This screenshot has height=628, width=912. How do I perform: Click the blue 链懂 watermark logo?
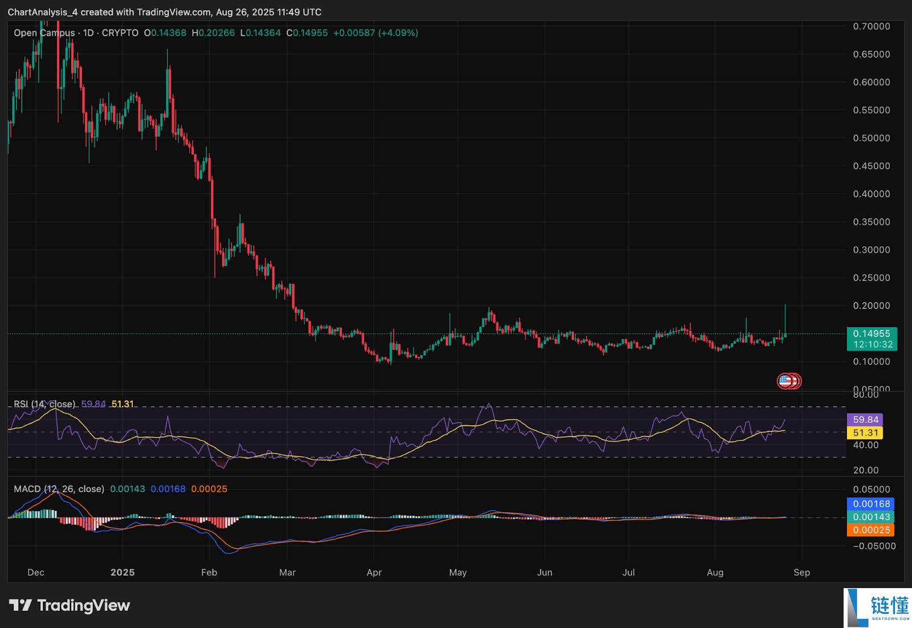[x=877, y=607]
